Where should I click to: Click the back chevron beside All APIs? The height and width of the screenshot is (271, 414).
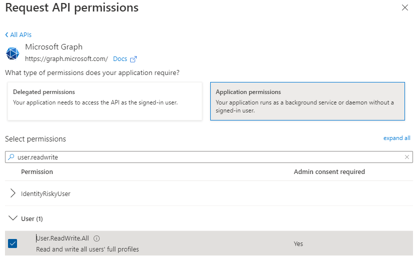[7, 35]
